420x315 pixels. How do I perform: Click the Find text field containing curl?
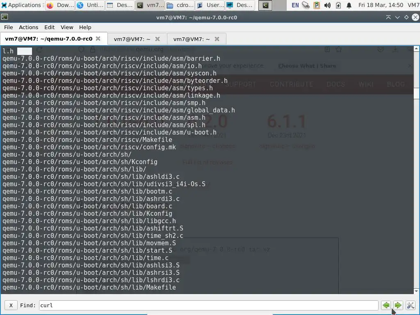pyautogui.click(x=208, y=305)
